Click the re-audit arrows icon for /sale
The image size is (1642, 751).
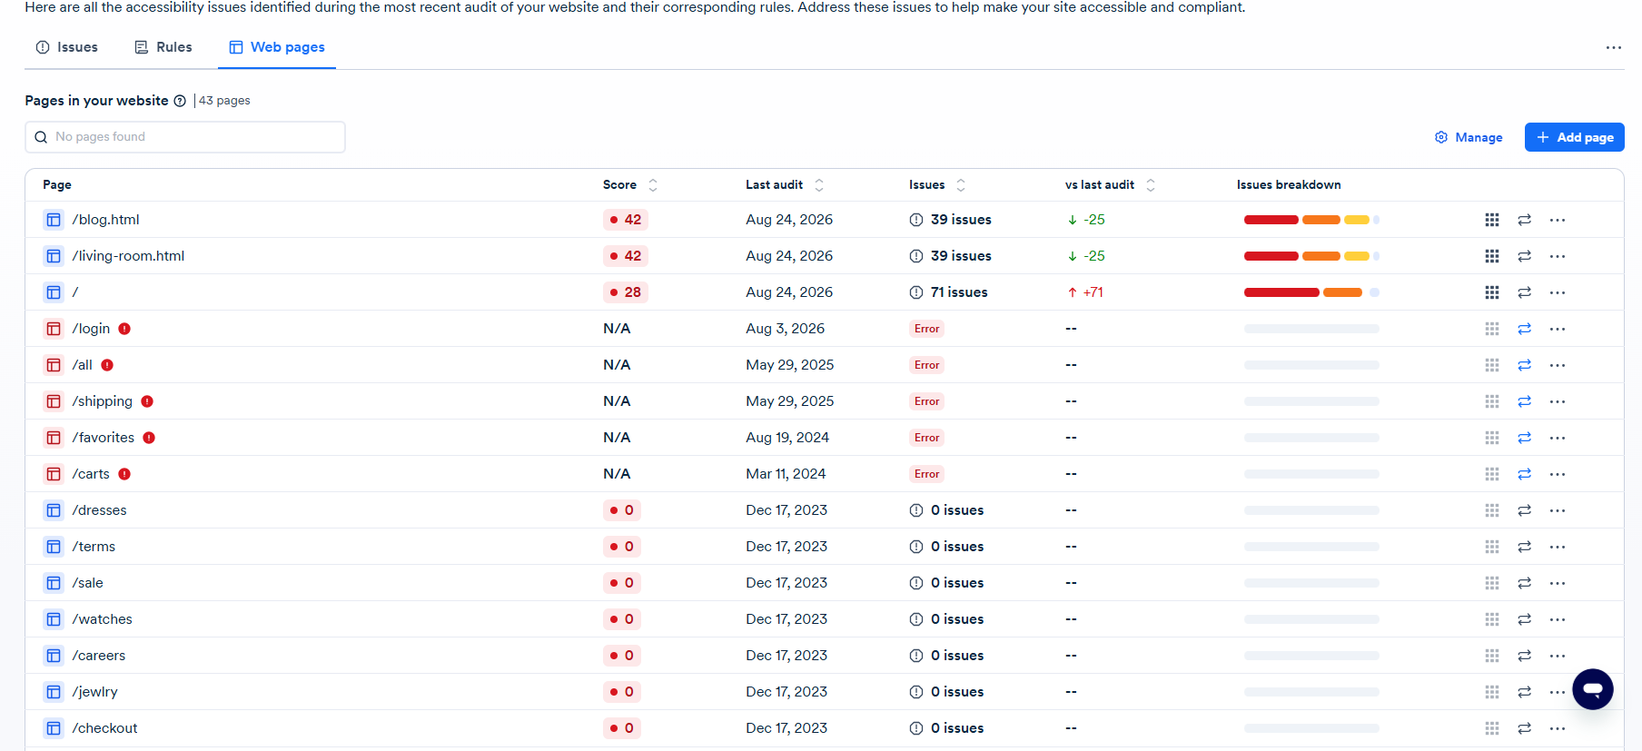coord(1524,583)
